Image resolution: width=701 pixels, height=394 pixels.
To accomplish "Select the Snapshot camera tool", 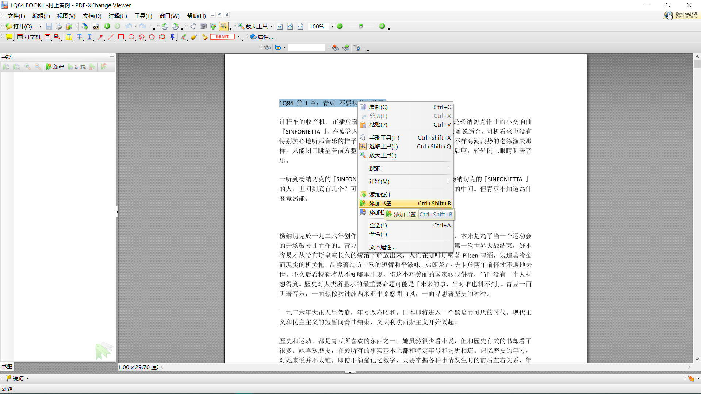I will point(203,26).
